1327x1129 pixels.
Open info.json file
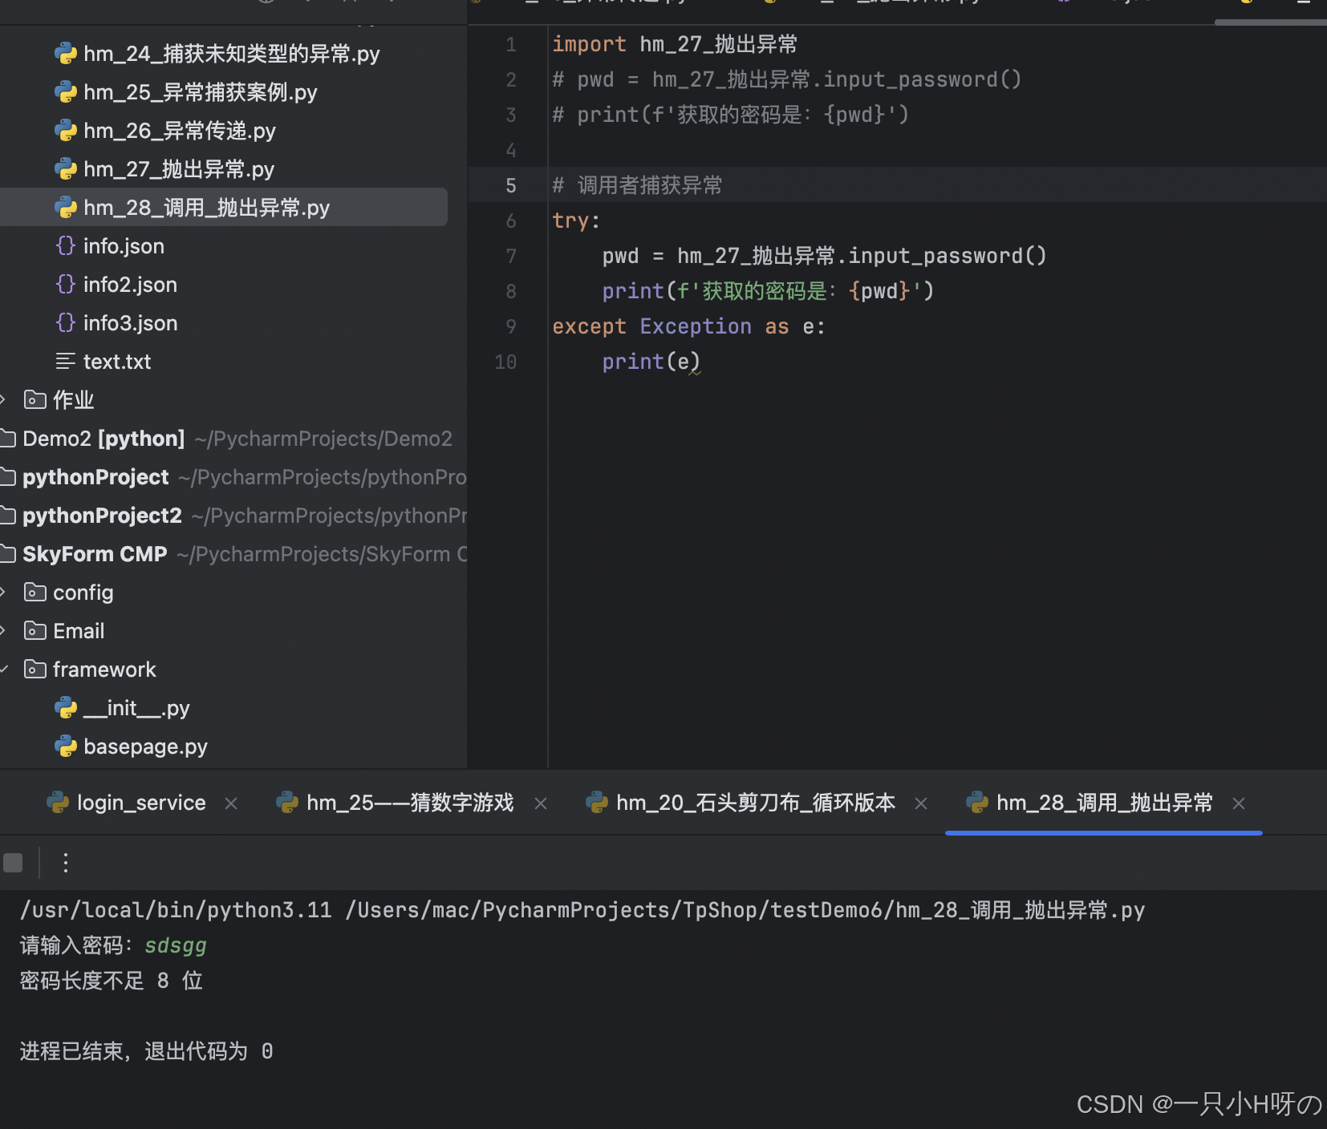[124, 246]
